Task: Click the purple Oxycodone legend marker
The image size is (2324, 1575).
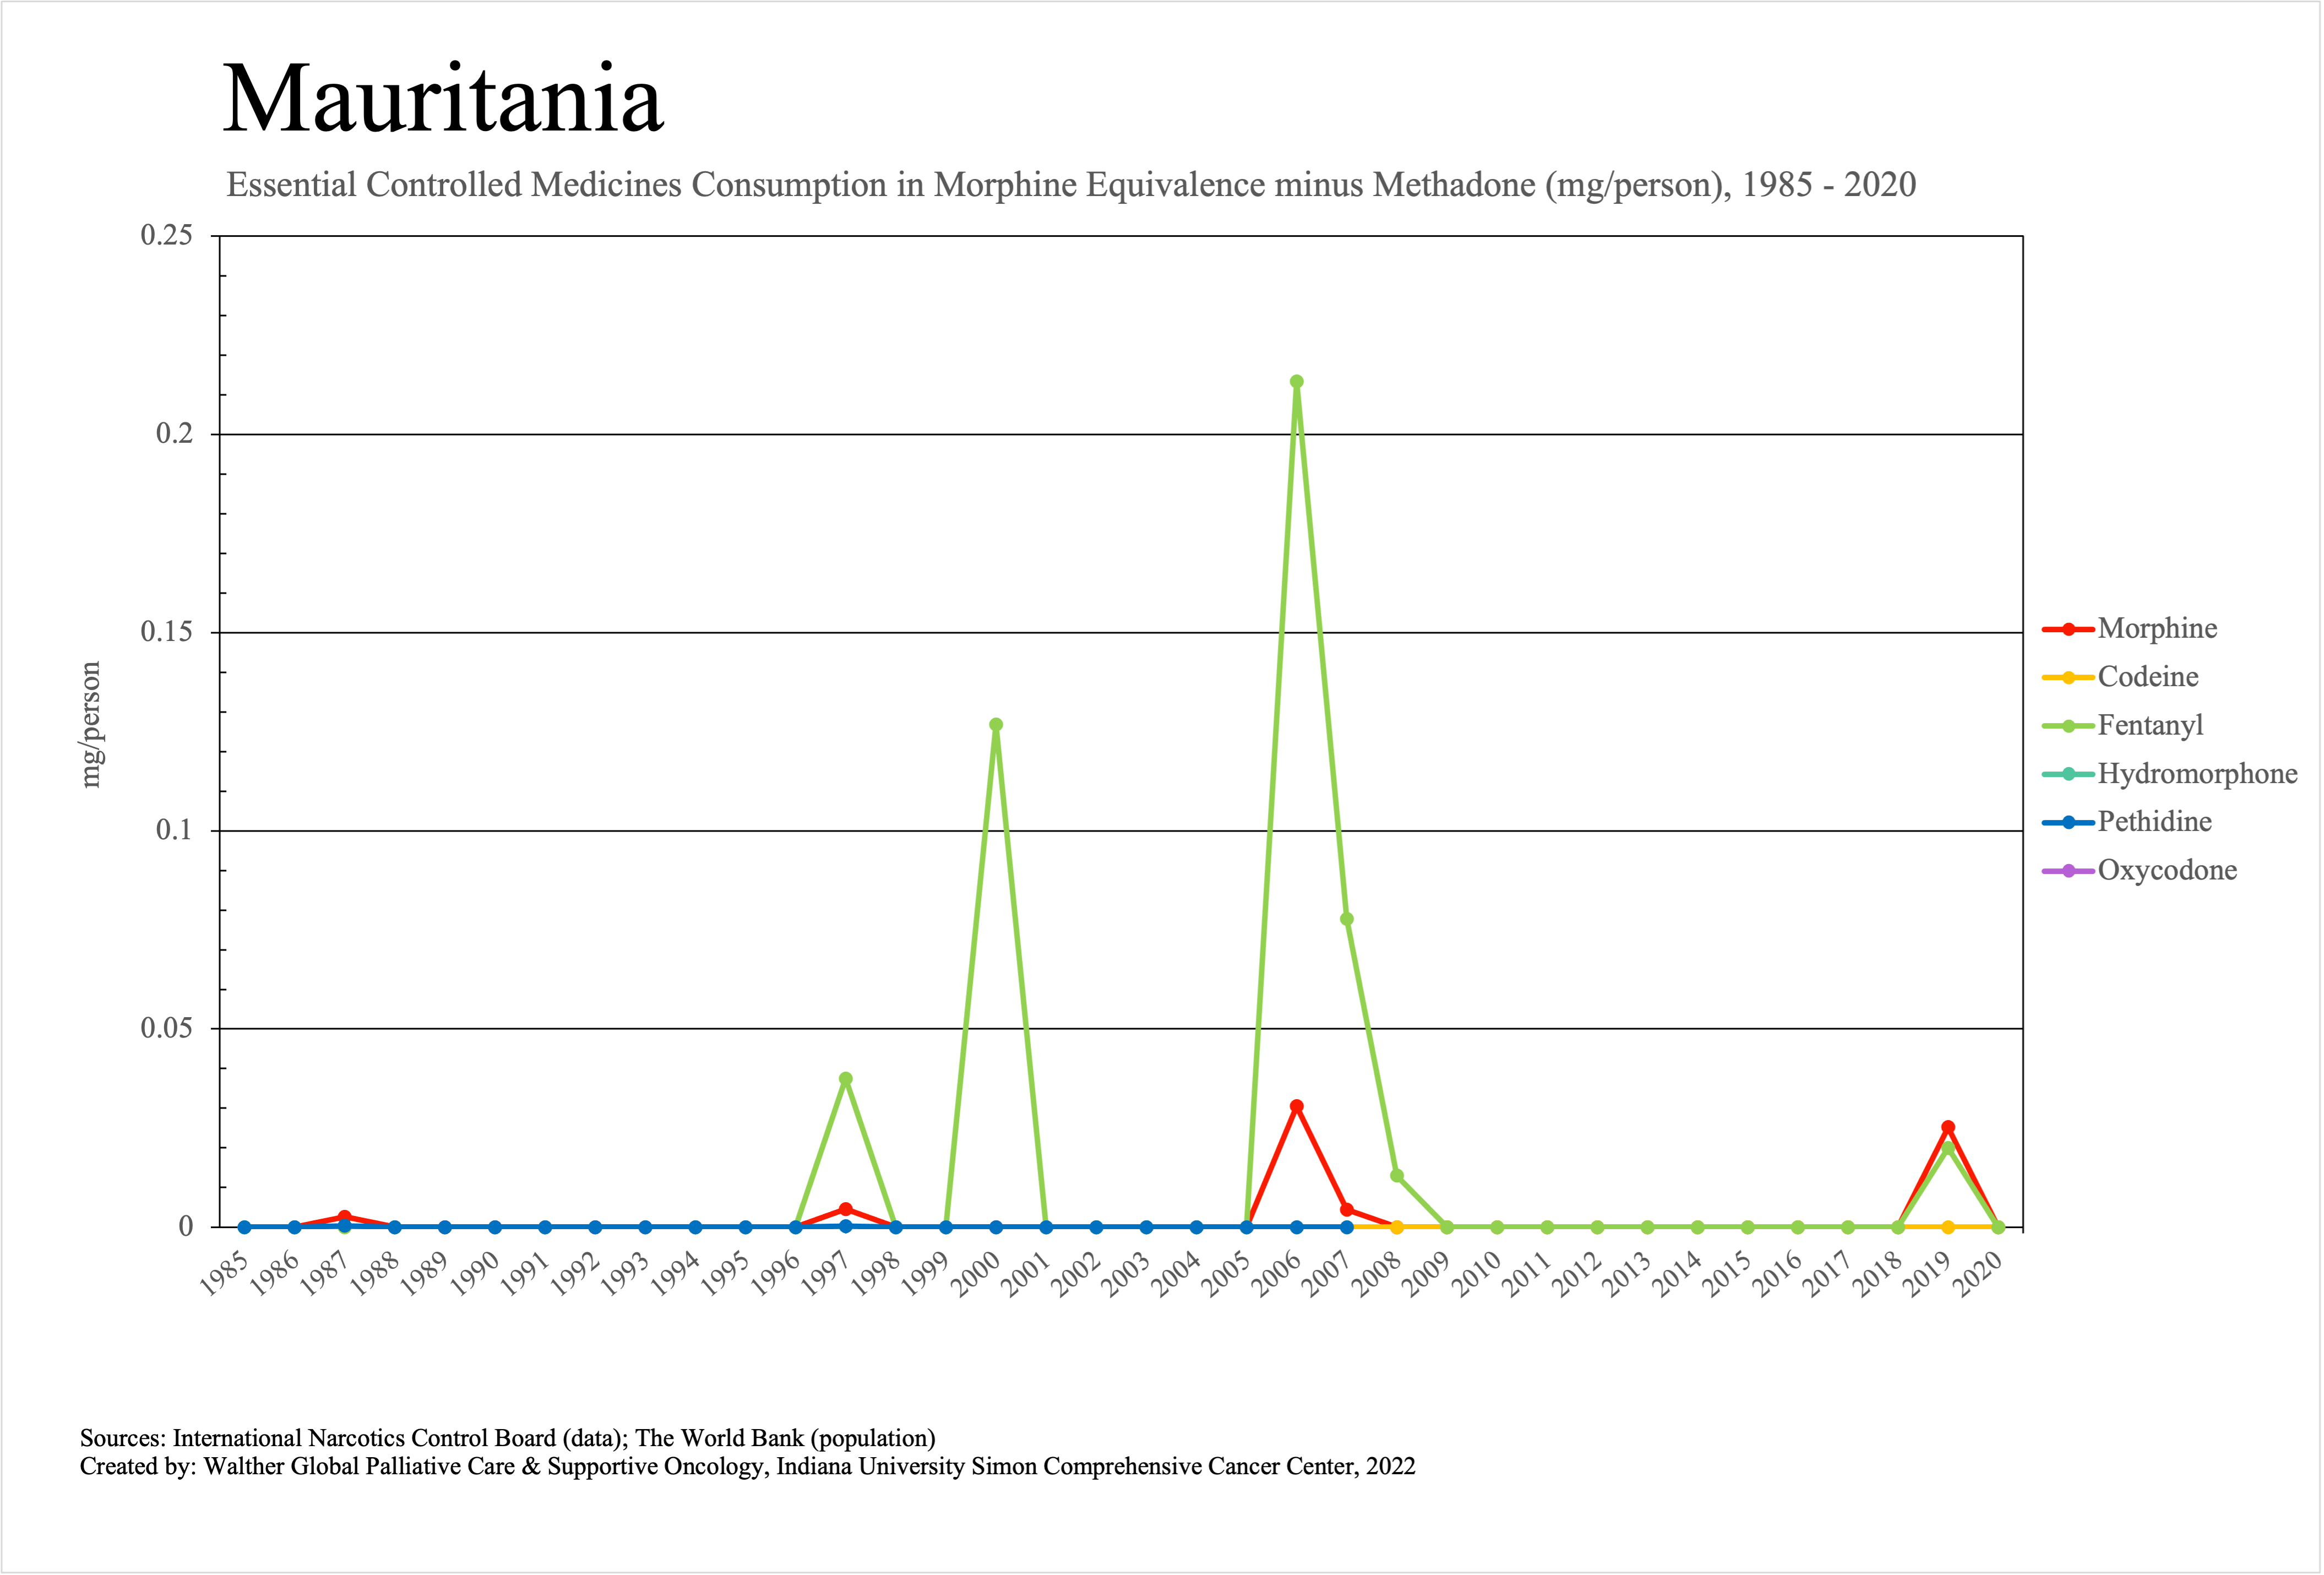Action: click(x=2068, y=871)
